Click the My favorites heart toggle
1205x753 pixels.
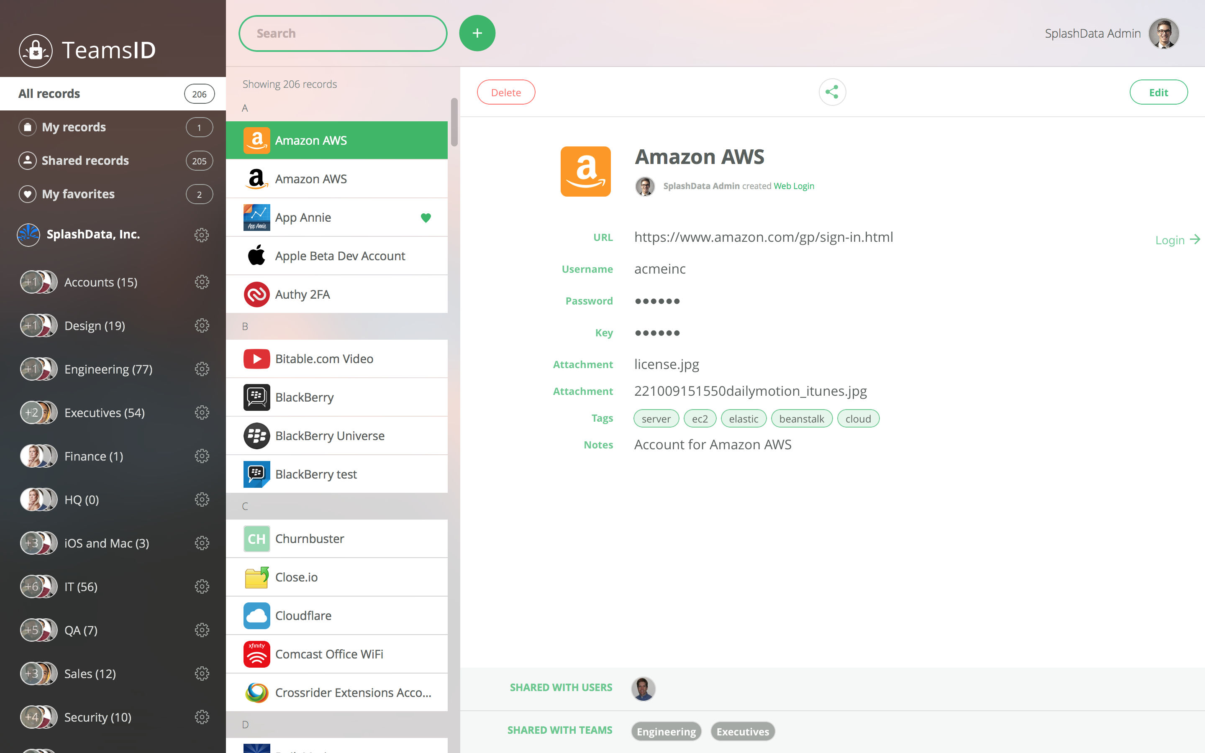(x=28, y=194)
